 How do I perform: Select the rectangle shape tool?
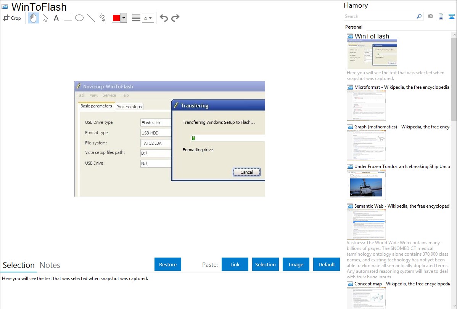click(x=68, y=18)
